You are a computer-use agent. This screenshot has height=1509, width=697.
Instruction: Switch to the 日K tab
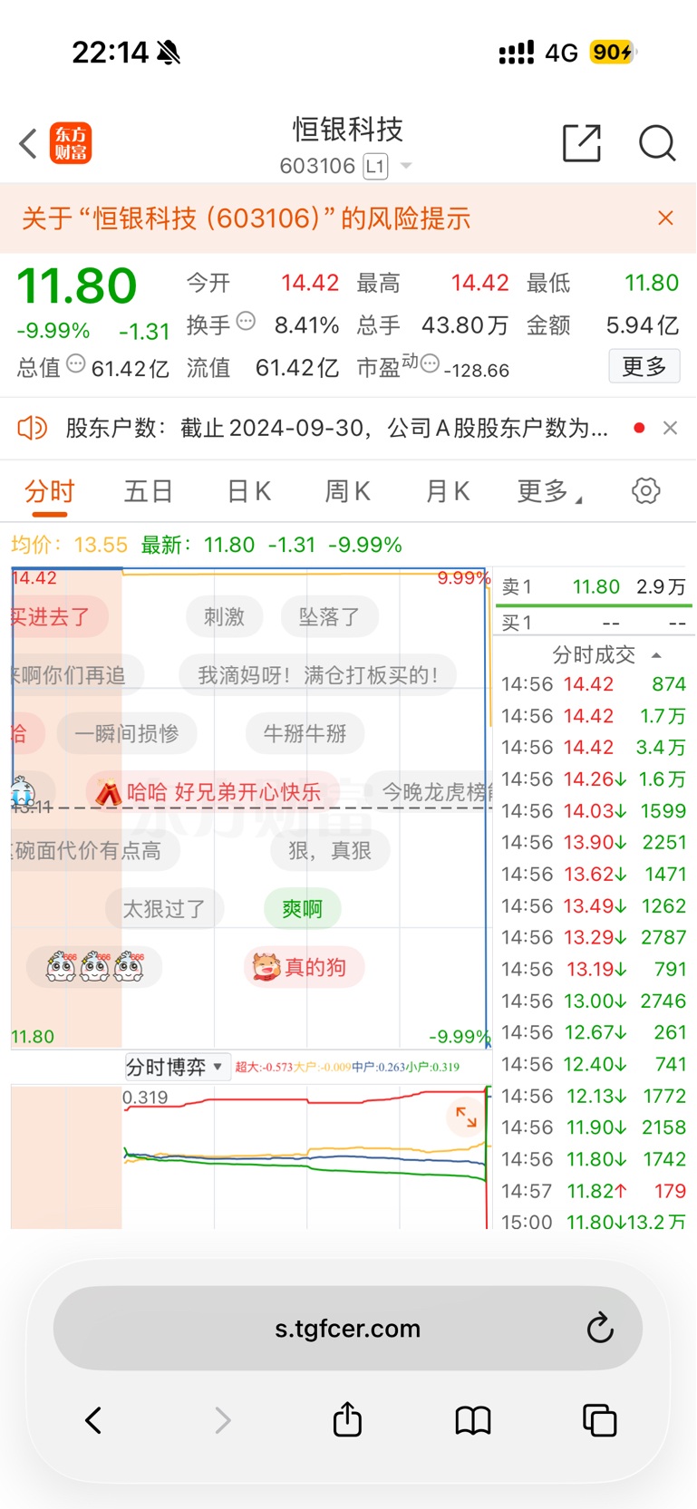click(x=248, y=491)
